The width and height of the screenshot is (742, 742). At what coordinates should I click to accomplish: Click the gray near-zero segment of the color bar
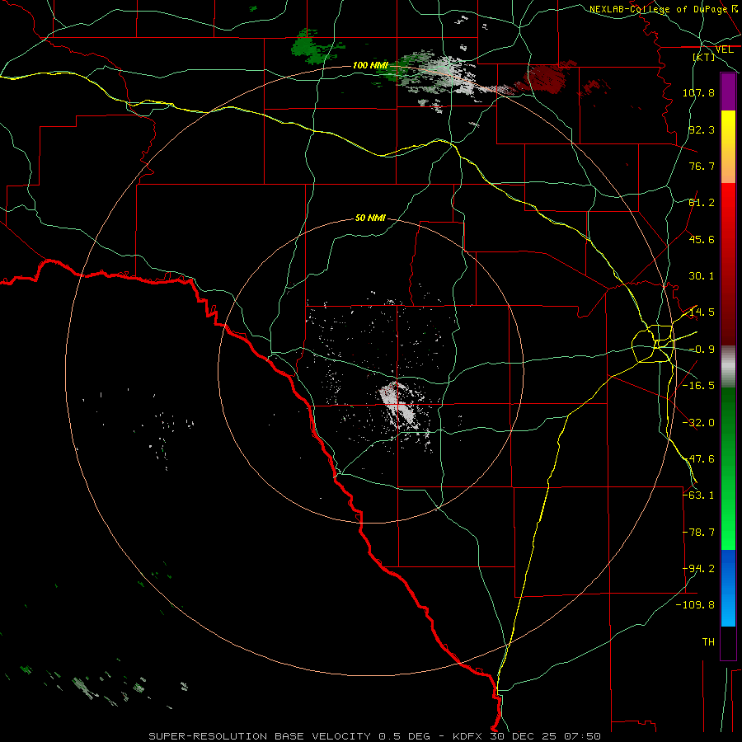coord(728,367)
